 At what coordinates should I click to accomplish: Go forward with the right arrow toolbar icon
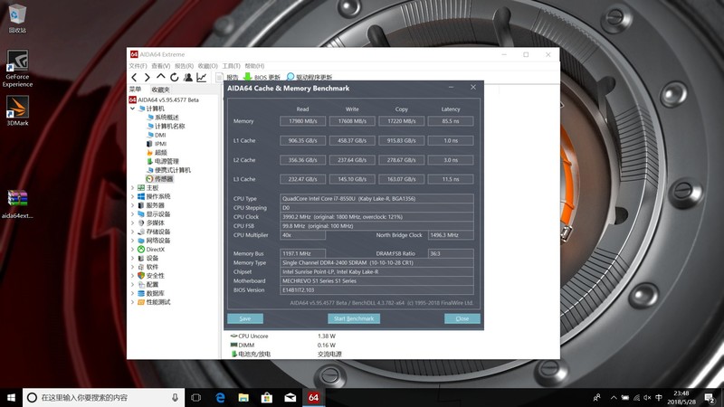click(x=147, y=77)
